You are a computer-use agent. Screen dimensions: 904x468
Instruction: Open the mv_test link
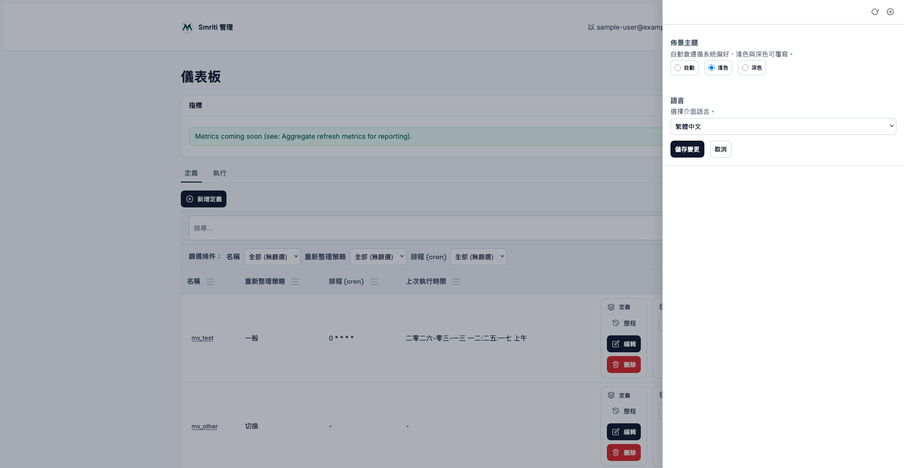point(202,338)
